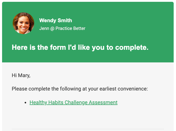This screenshot has height=131, width=176.
Task: Click the thin gray divider line at bottom
Action: tap(88, 129)
